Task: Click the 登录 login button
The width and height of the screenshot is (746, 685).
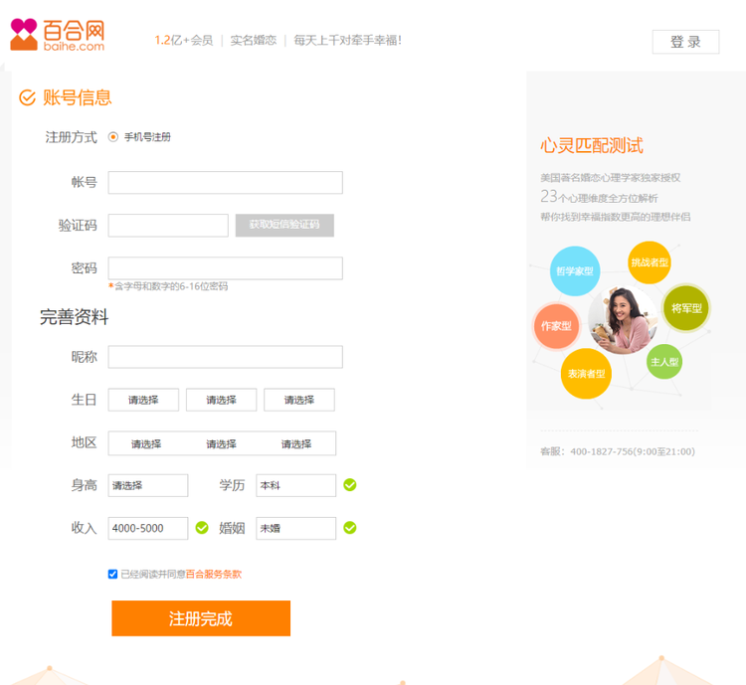Action: click(x=685, y=42)
